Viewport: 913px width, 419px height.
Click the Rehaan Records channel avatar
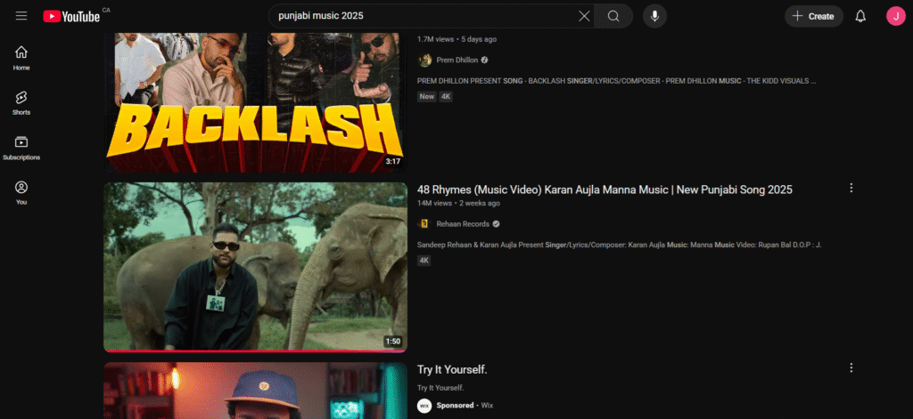coord(424,224)
